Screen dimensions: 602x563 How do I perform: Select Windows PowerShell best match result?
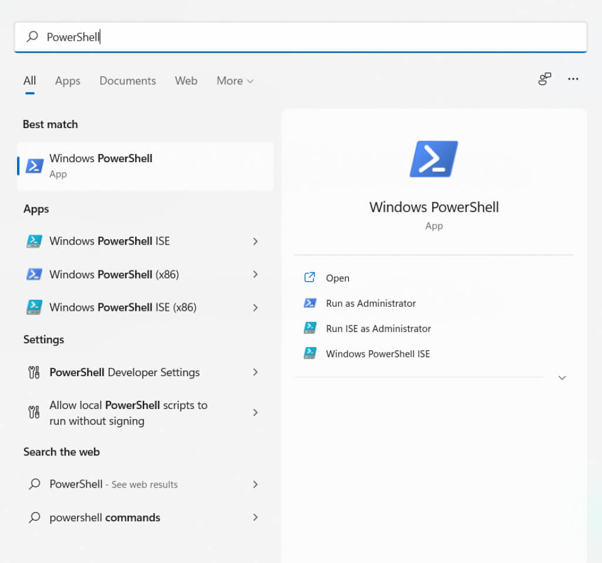tap(146, 166)
